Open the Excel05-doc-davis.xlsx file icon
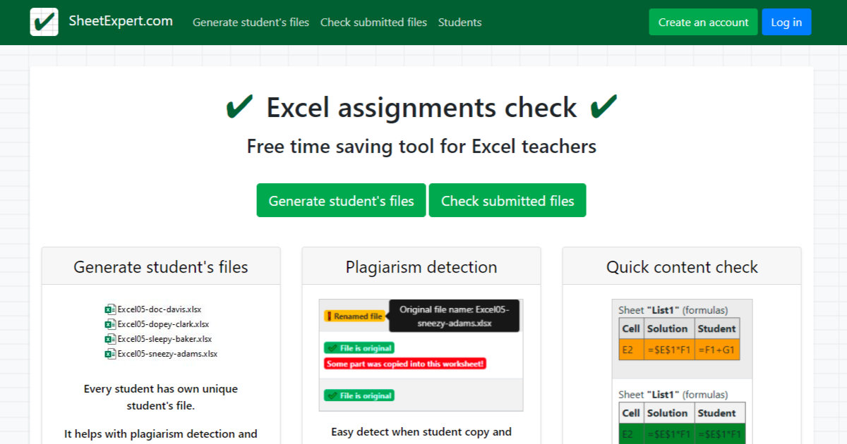The width and height of the screenshot is (847, 444). click(110, 309)
